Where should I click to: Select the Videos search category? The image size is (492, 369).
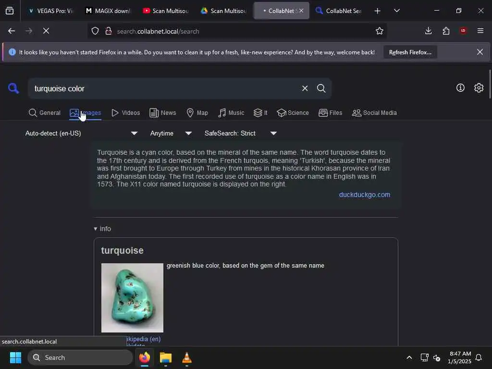tap(125, 112)
